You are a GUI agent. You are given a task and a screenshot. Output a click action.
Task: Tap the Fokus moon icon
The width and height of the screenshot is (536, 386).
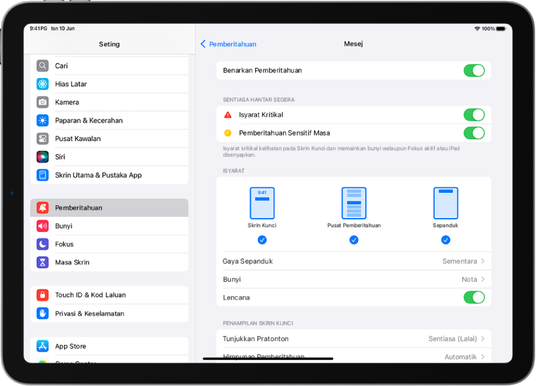[x=42, y=244]
